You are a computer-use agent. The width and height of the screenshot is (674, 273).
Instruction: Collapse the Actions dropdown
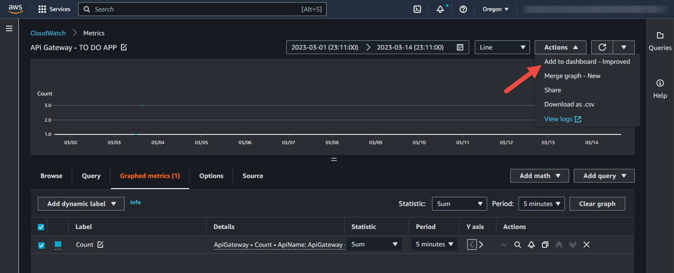click(560, 47)
